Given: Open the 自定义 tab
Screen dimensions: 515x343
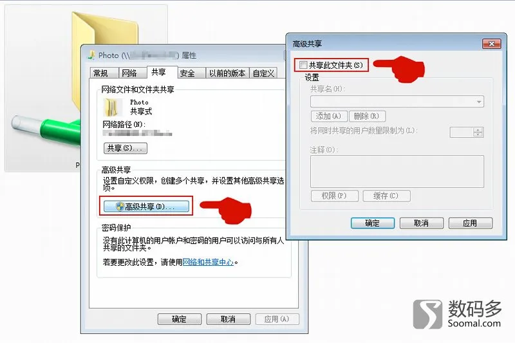Looking at the screenshot, I should [263, 73].
